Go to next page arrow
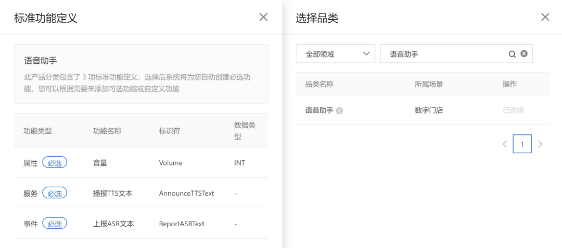562x248 pixels. (541, 144)
